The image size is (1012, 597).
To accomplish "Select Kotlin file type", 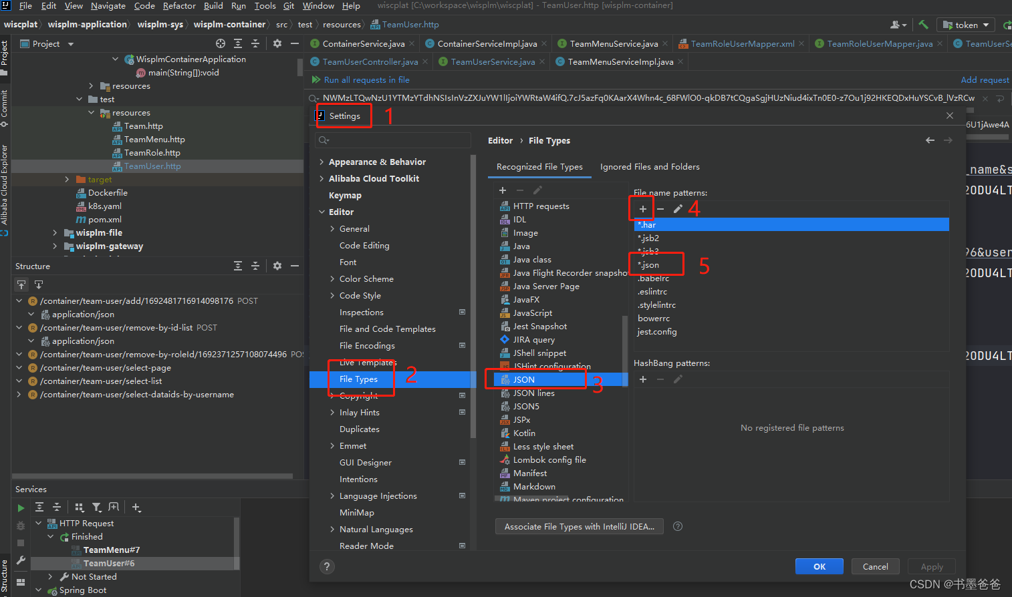I will [x=524, y=433].
